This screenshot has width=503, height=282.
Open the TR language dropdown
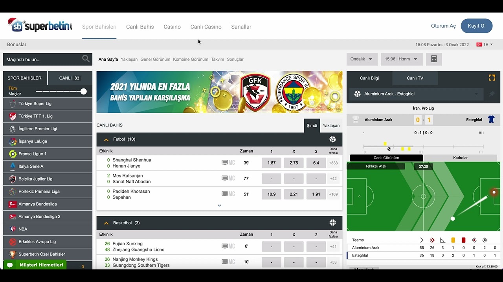(x=485, y=45)
